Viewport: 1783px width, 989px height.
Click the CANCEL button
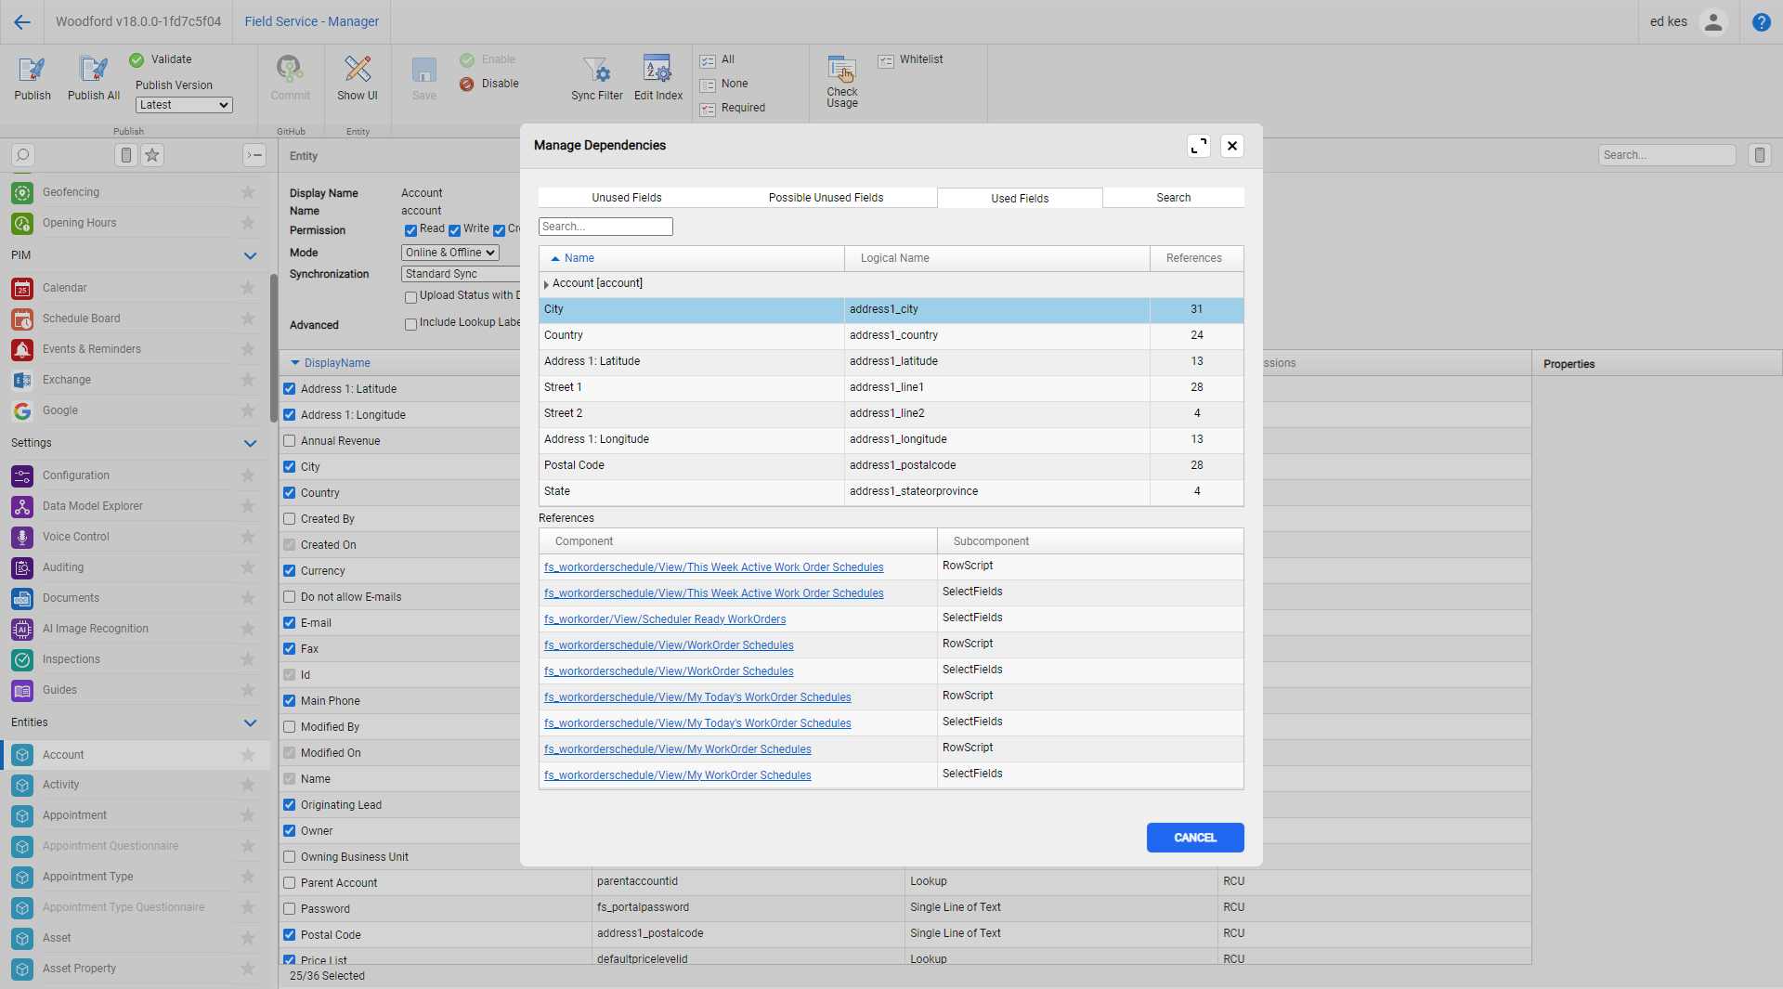point(1194,837)
